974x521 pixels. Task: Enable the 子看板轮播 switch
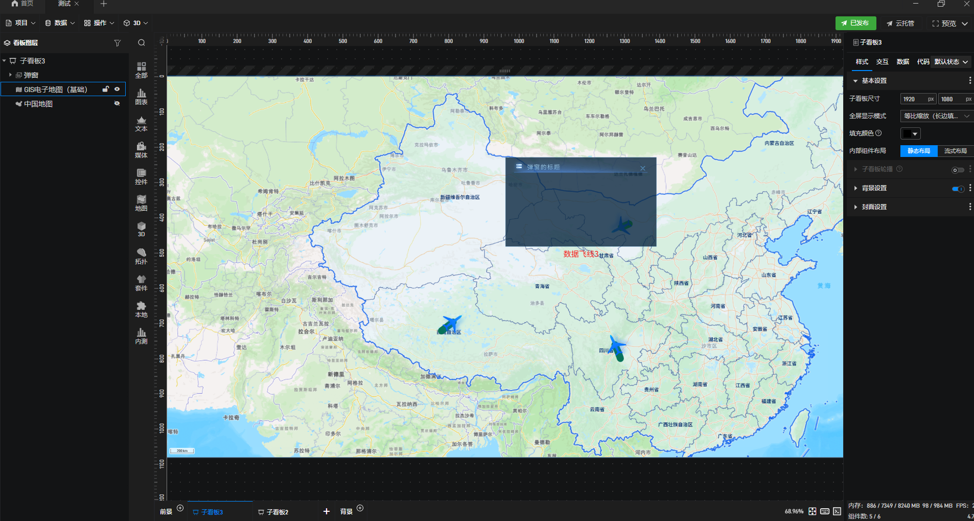pyautogui.click(x=958, y=170)
